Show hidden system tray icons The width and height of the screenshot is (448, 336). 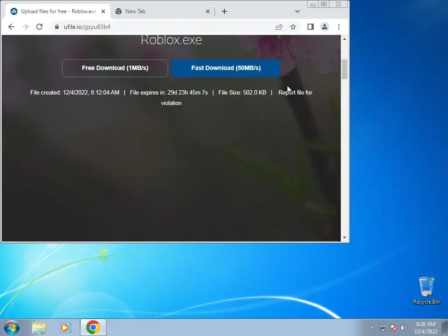(x=372, y=328)
